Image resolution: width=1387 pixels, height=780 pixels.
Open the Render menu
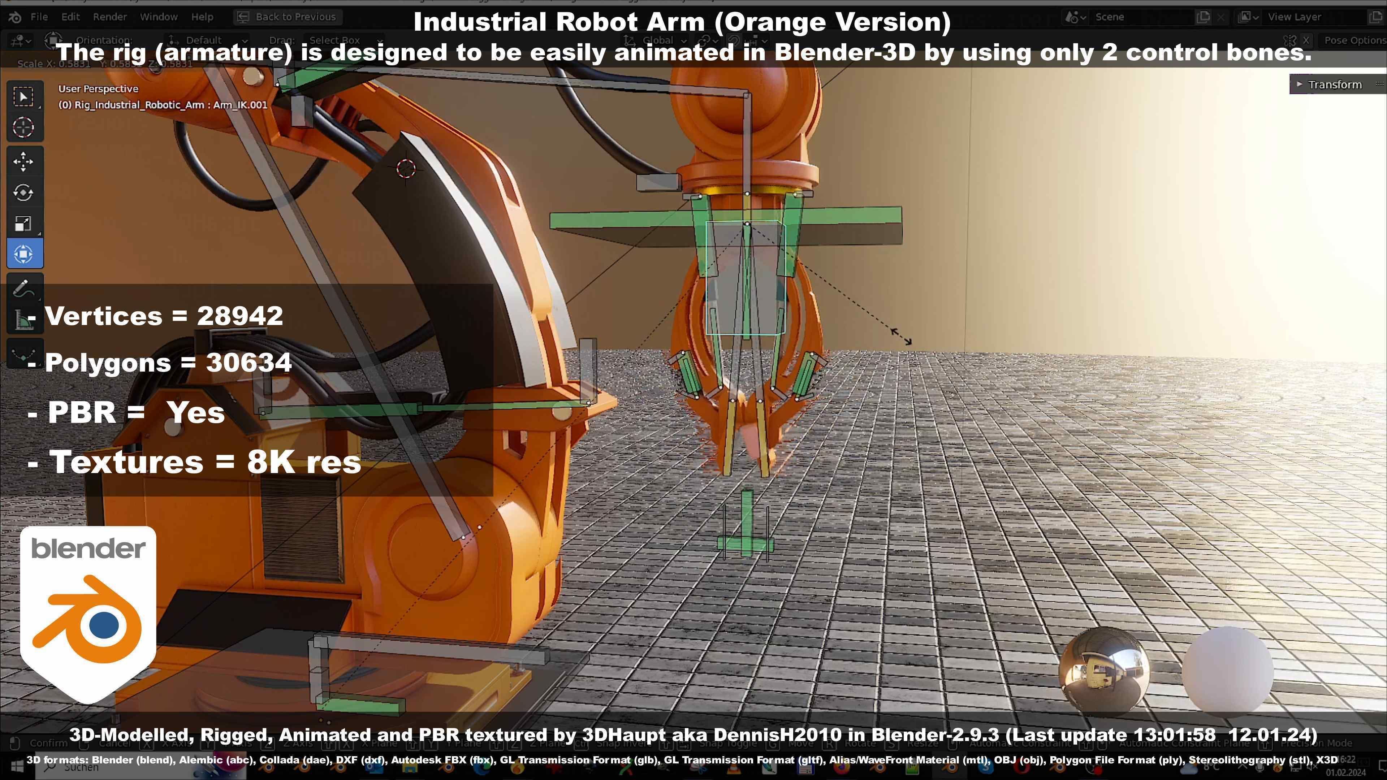point(110,17)
